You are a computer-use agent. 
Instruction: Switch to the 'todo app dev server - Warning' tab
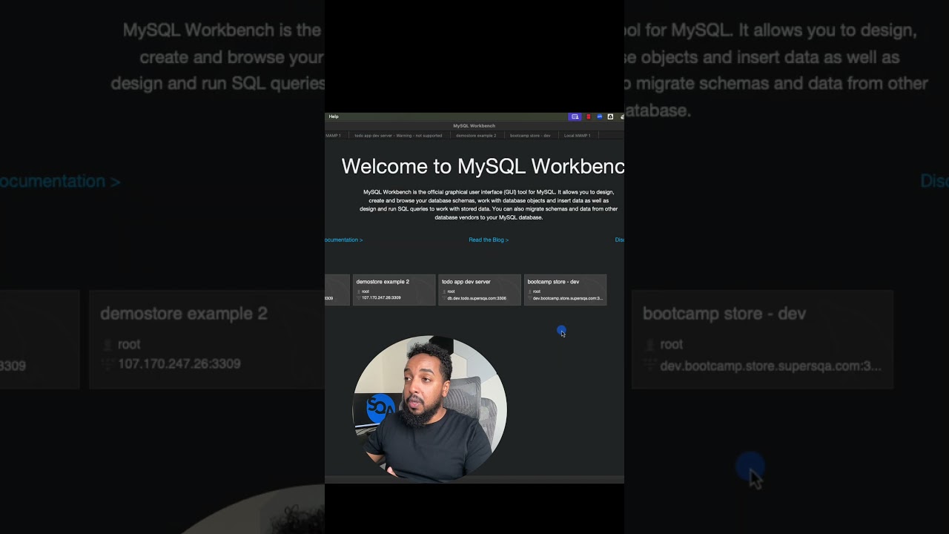pyautogui.click(x=398, y=136)
